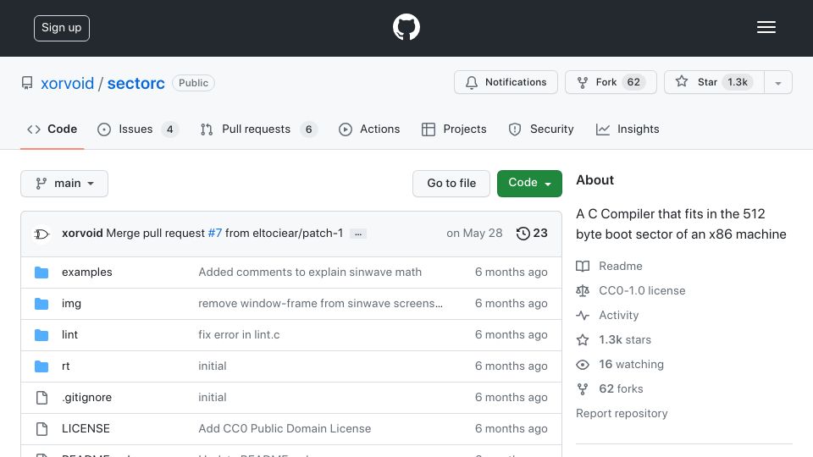Click the Activity pulse icon
The height and width of the screenshot is (457, 813).
583,315
